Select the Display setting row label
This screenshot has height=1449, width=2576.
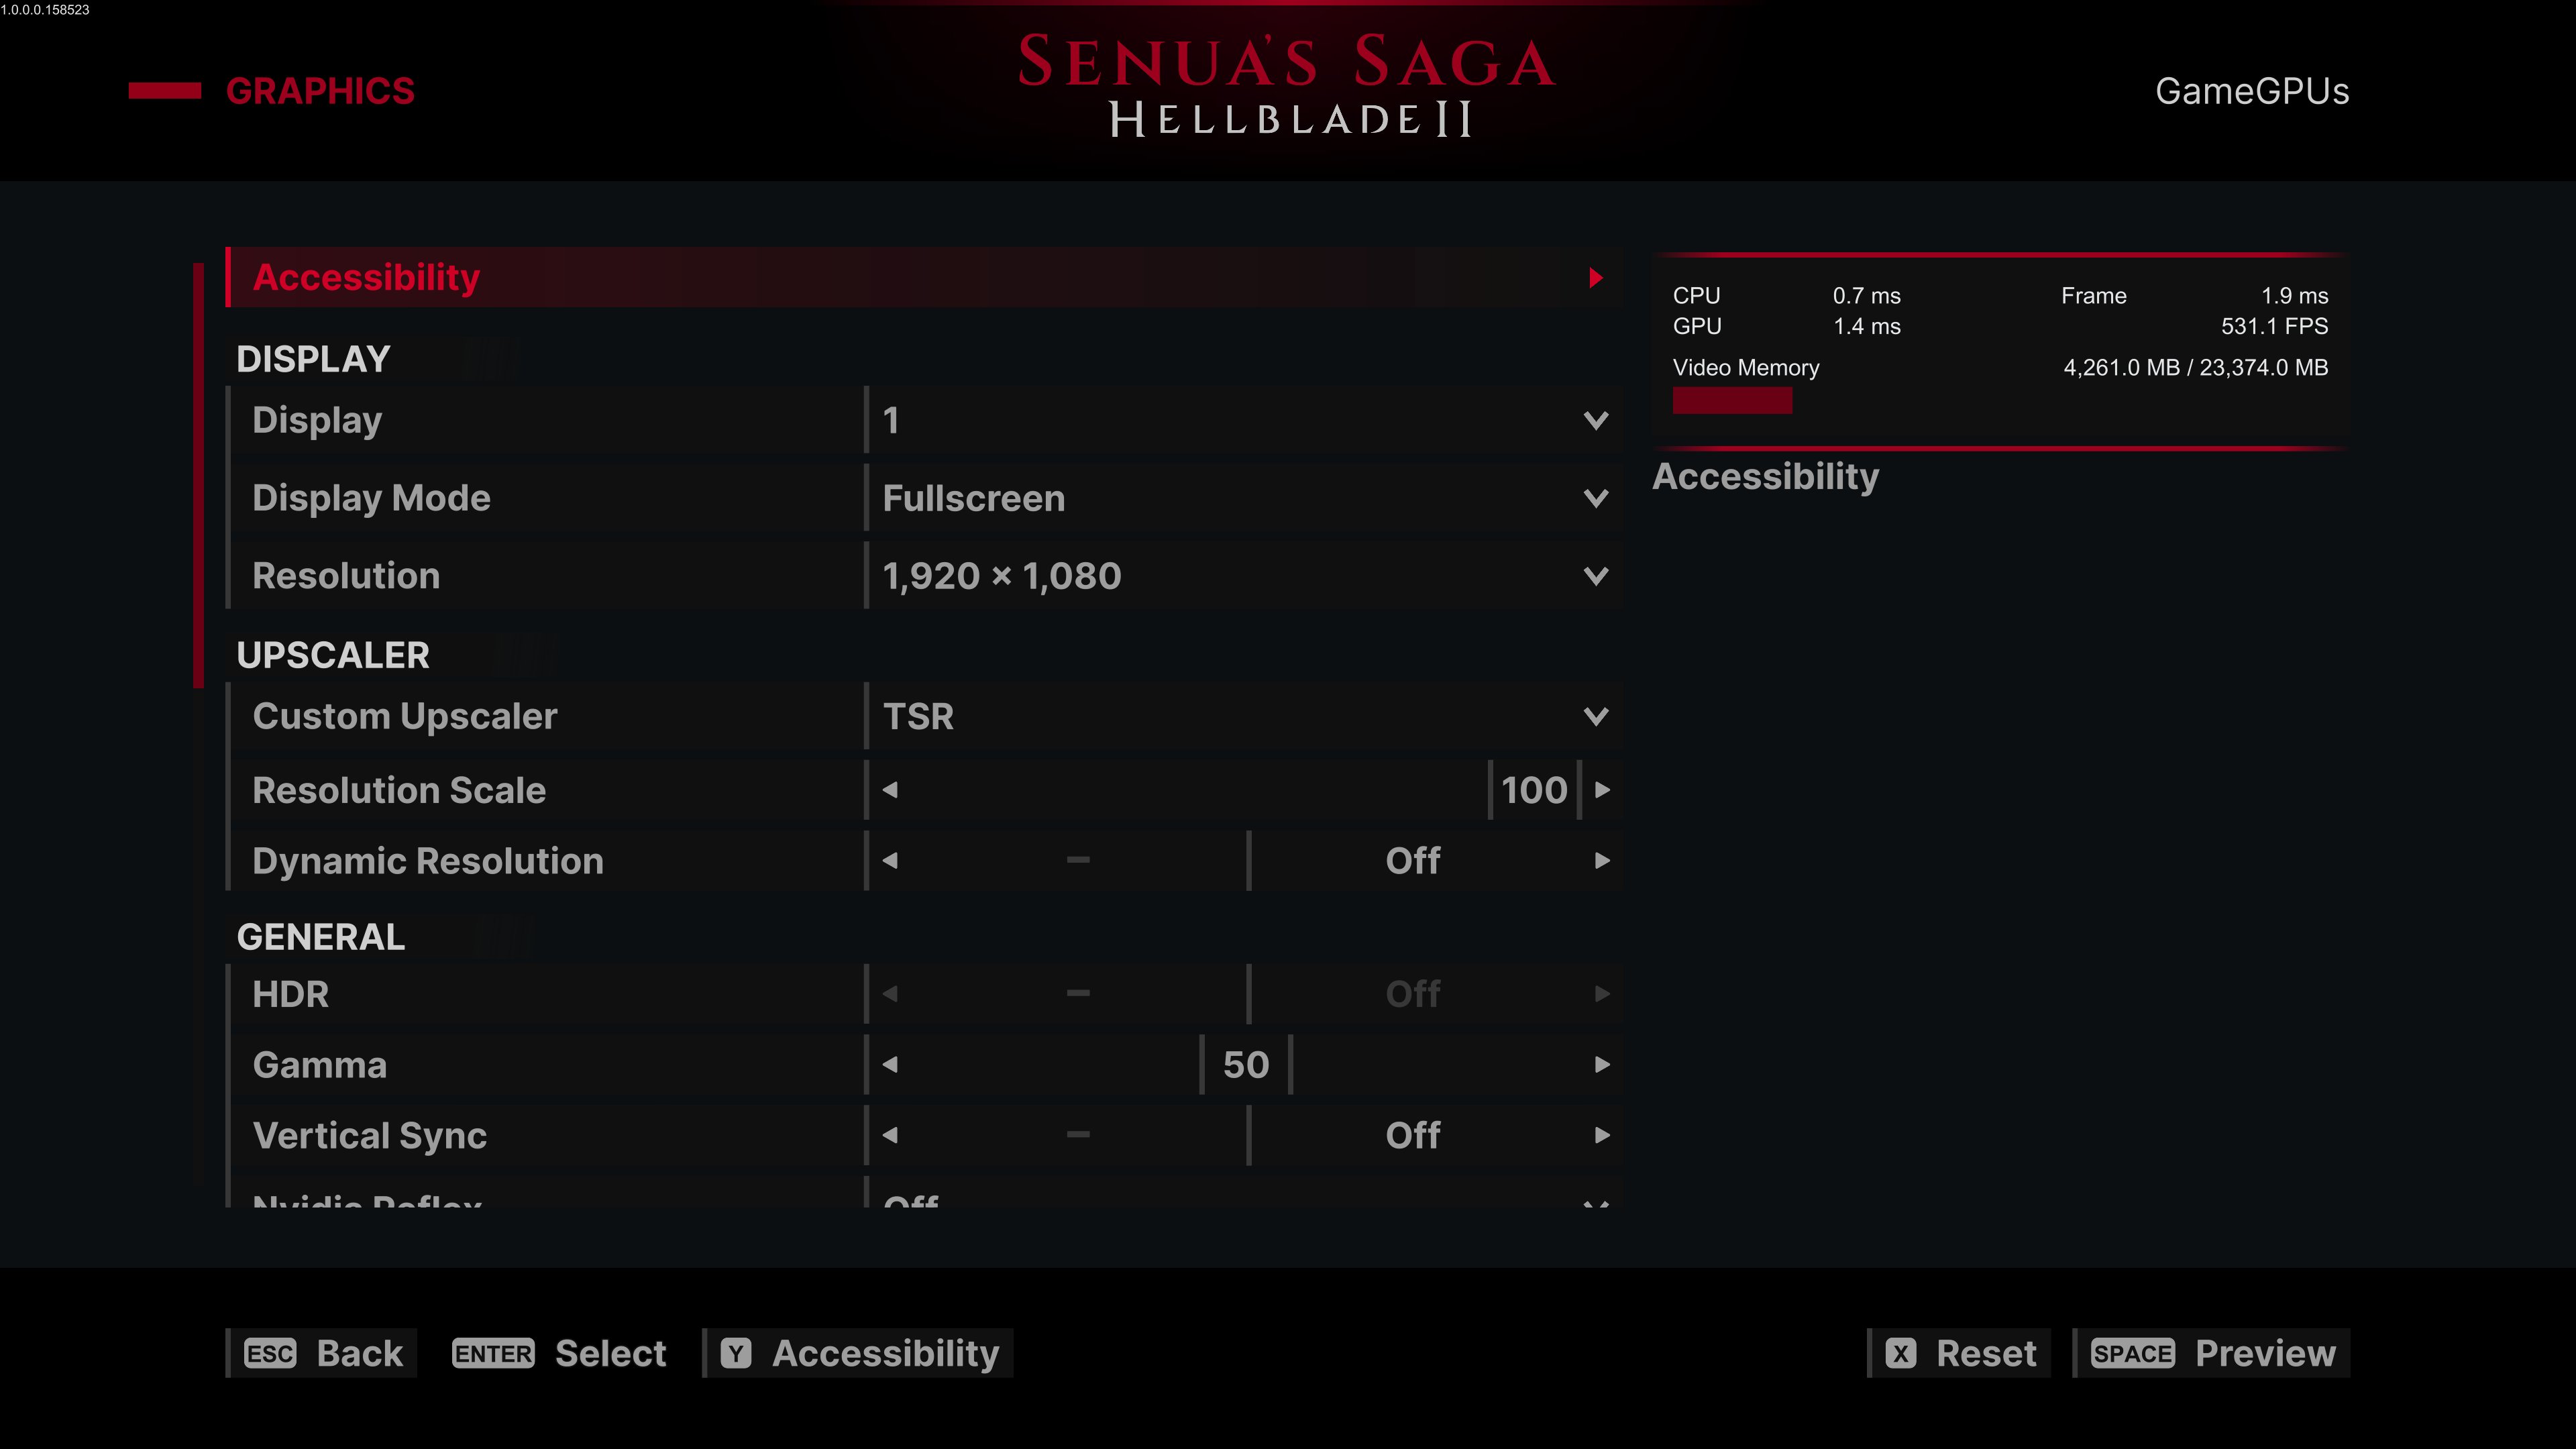318,420
